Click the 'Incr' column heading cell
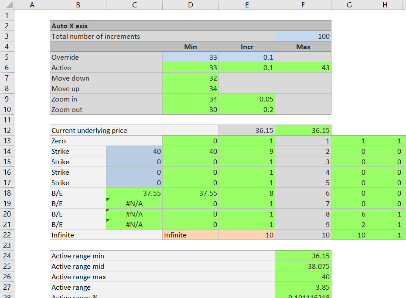Image resolution: width=406 pixels, height=298 pixels. [x=247, y=47]
